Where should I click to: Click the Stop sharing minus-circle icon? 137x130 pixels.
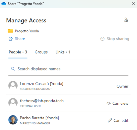click(x=102, y=39)
